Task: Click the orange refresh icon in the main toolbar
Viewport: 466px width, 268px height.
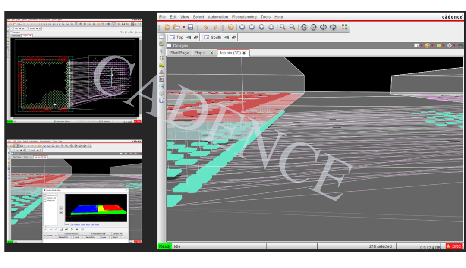Action: tap(231, 27)
